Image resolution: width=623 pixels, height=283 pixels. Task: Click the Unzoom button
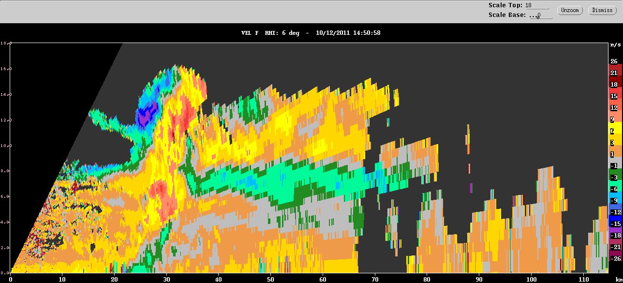[x=570, y=10]
